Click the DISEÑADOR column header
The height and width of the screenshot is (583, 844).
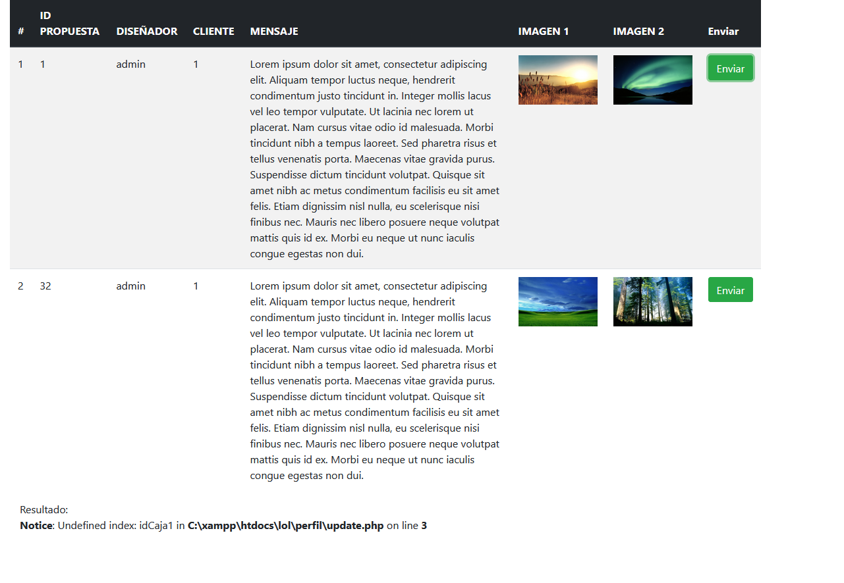147,32
